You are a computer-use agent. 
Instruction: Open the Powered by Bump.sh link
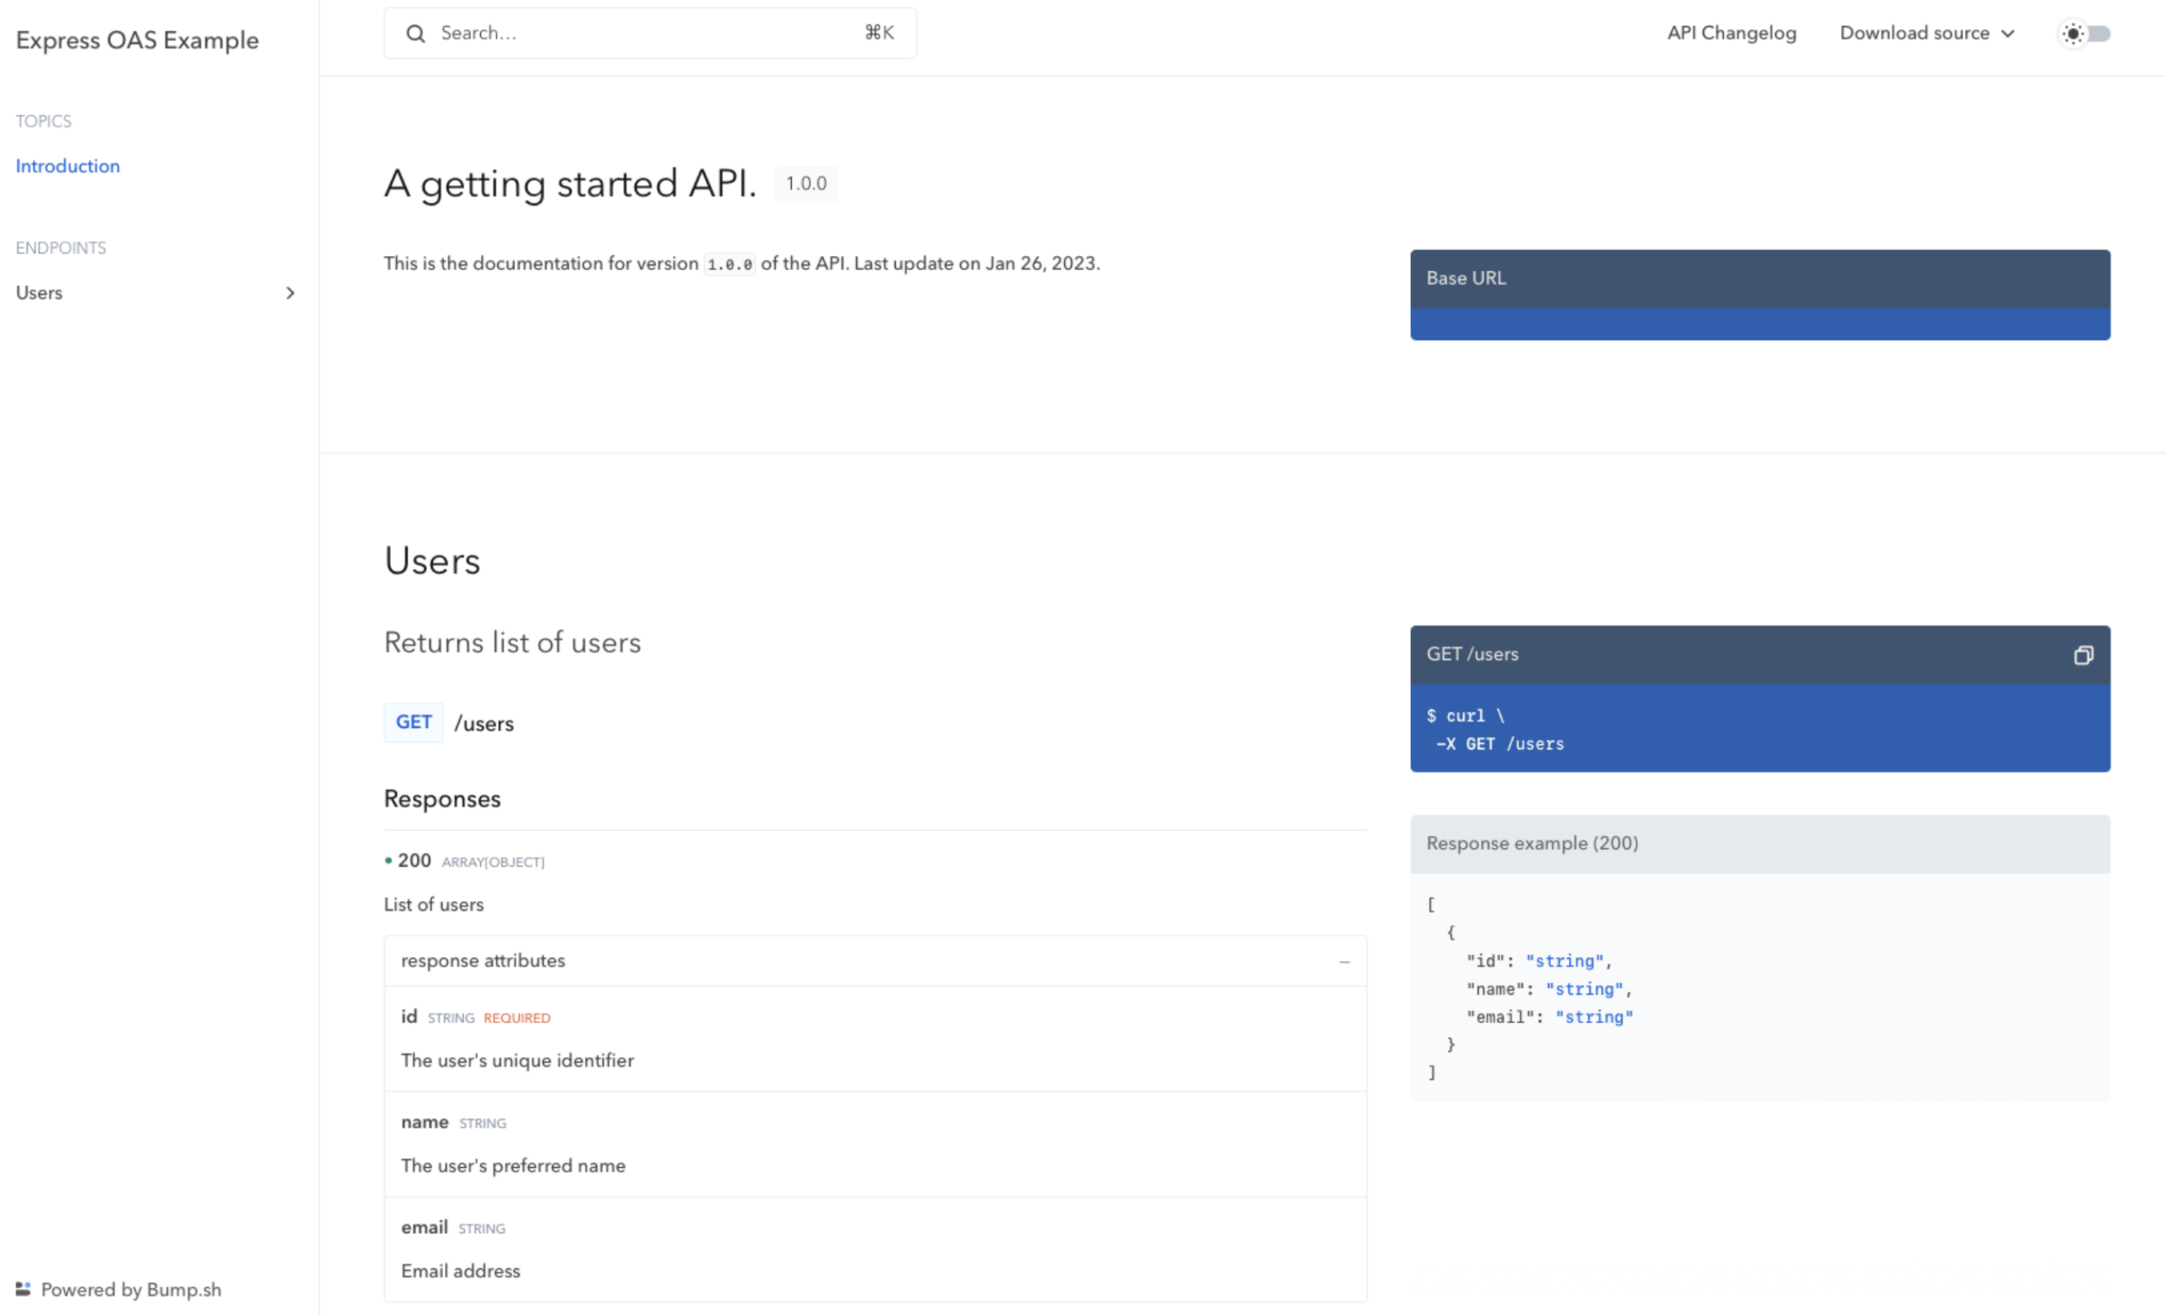click(x=130, y=1289)
